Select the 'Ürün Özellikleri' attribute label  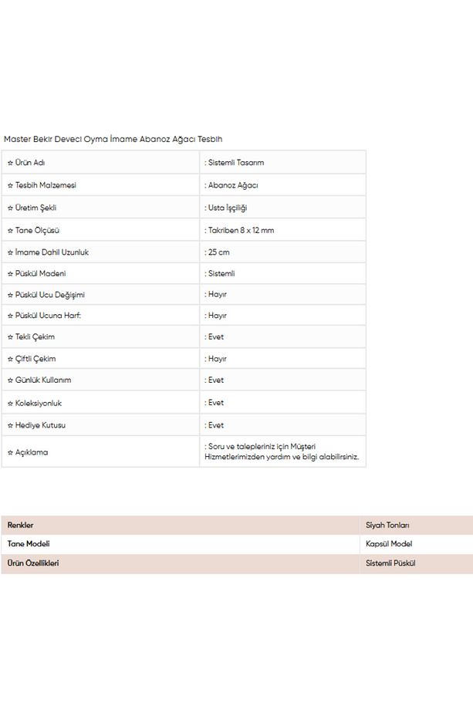point(33,563)
